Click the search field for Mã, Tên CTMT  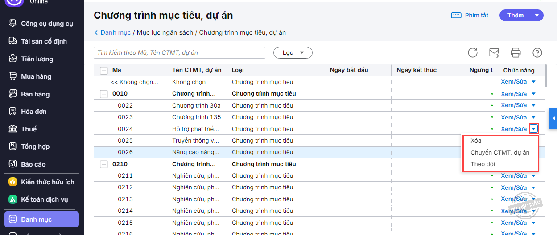[179, 53]
